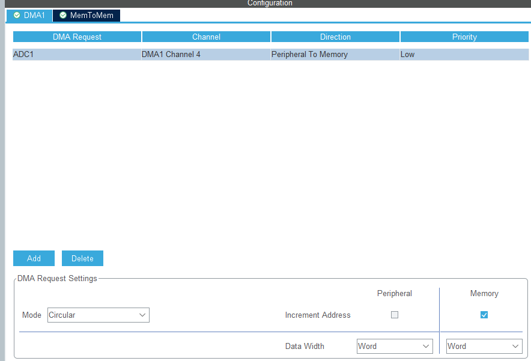Click the green check icon on DMA1 tab
Image resolution: width=531 pixels, height=361 pixels.
click(x=16, y=15)
